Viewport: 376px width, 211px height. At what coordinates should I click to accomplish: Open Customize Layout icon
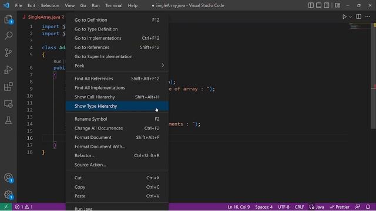point(337,5)
